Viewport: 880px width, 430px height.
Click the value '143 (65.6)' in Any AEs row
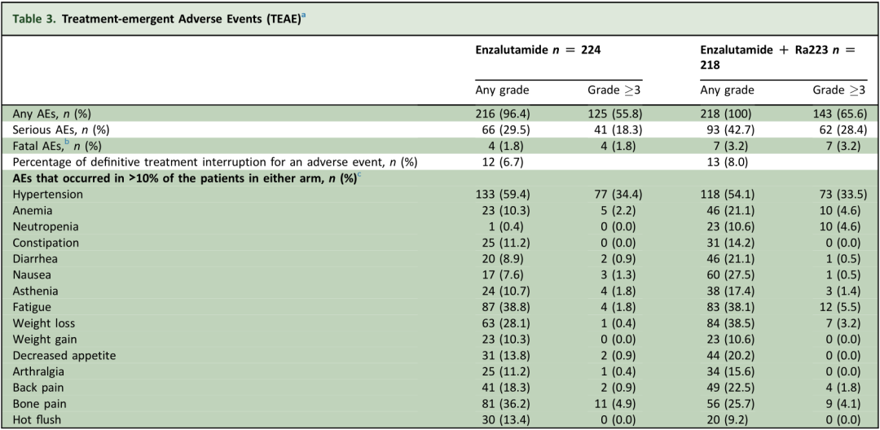[840, 114]
